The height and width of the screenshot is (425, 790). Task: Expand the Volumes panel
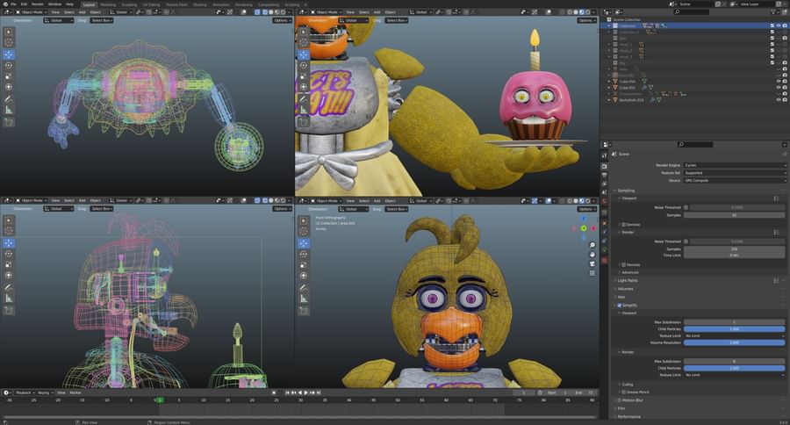[624, 289]
